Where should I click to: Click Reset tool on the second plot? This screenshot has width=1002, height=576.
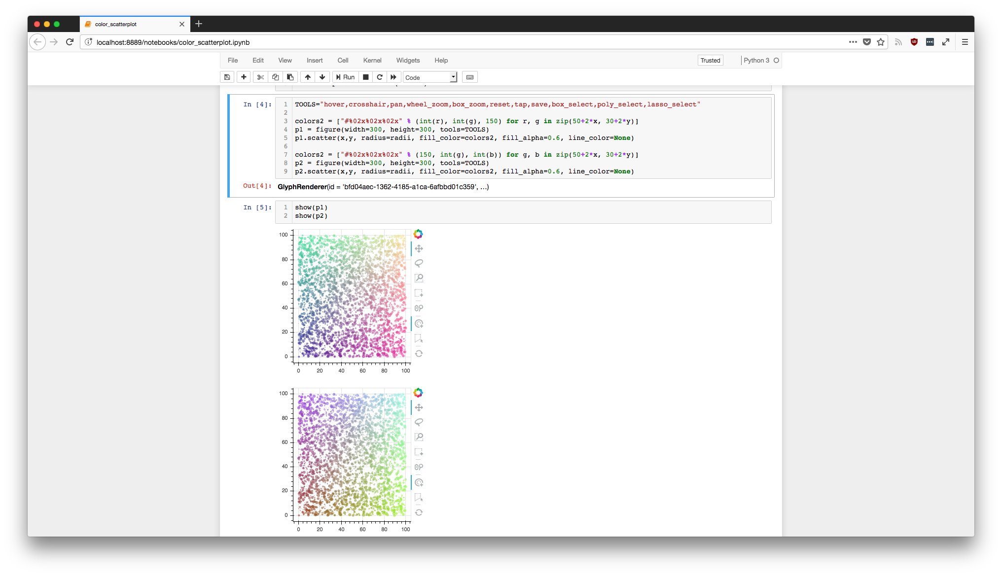click(419, 512)
